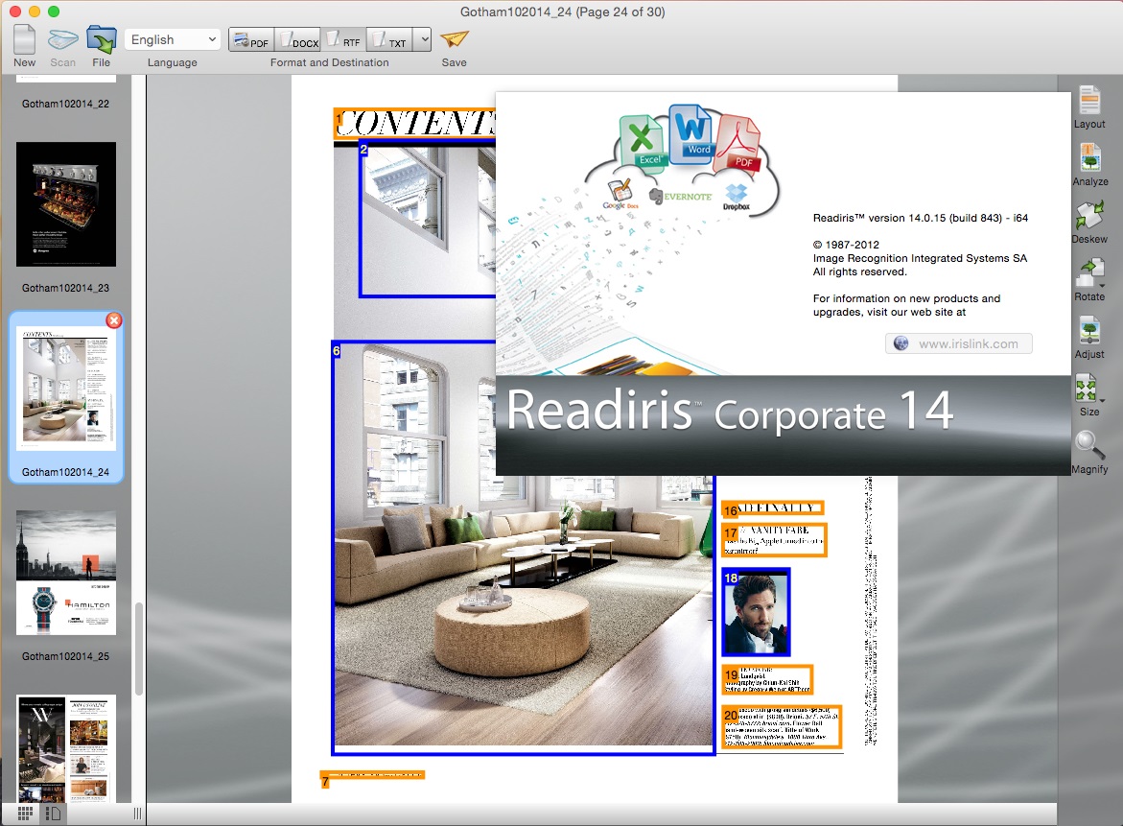Screen dimensions: 1123x826
Task: Activate the Magnify tool
Action: pyautogui.click(x=1089, y=446)
